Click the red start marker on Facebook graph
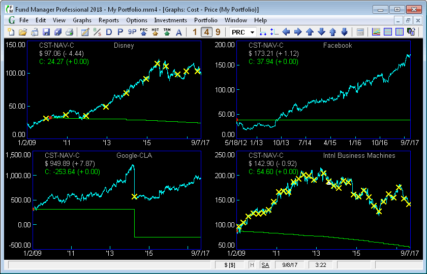427x274 pixels. click(x=237, y=120)
